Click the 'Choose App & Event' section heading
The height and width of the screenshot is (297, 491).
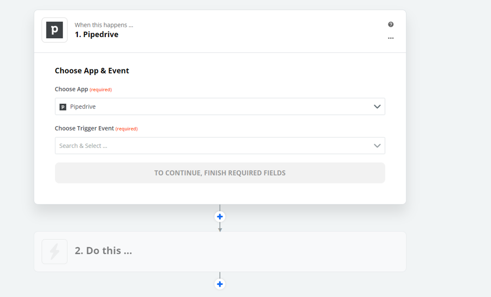pyautogui.click(x=92, y=70)
